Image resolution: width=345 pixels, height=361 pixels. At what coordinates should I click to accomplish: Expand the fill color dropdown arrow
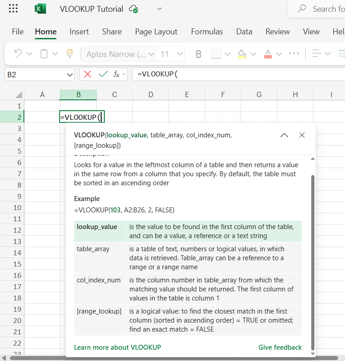[253, 54]
